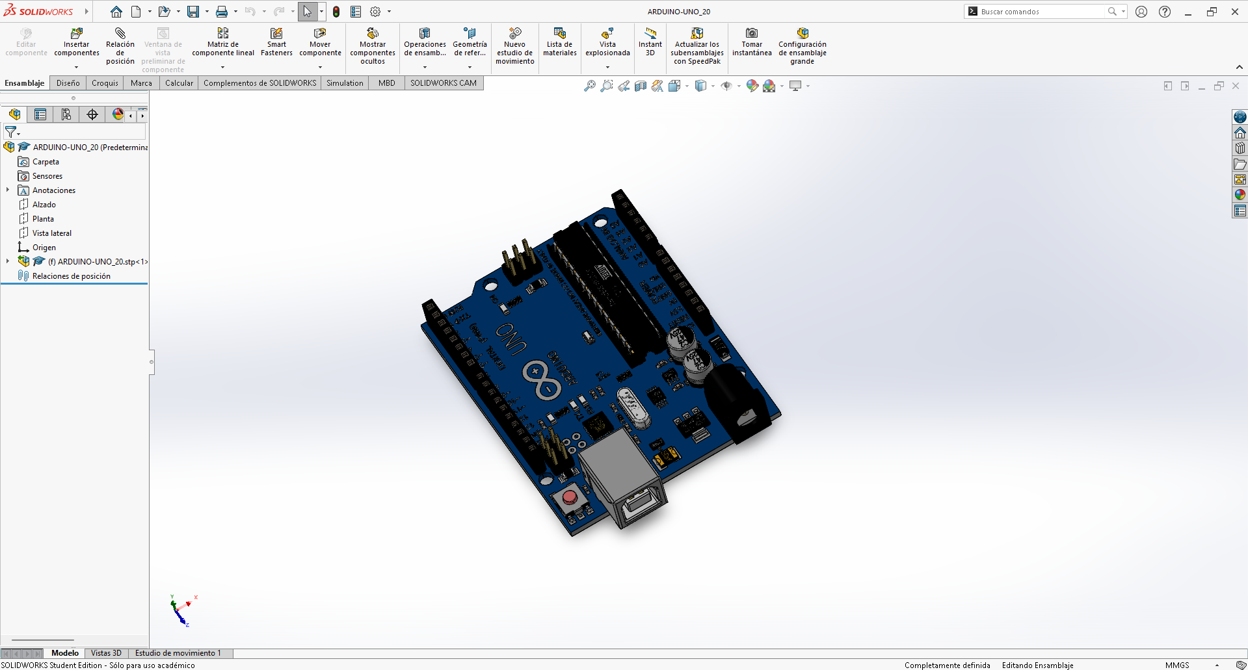Open File Properties list icon
The height and width of the screenshot is (670, 1248).
click(x=356, y=12)
